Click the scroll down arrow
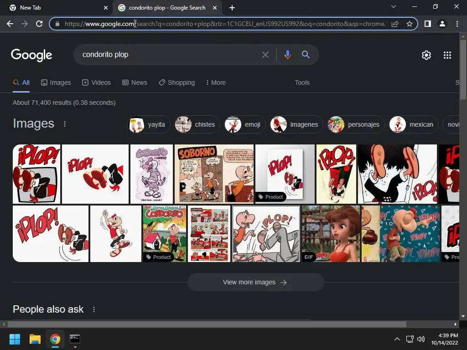The height and width of the screenshot is (350, 467). [463, 316]
